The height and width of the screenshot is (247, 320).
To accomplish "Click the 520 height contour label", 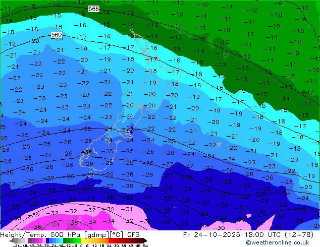I will (81, 191).
